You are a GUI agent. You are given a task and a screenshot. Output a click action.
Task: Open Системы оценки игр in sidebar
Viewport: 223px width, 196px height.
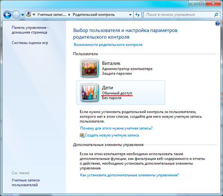click(30, 43)
